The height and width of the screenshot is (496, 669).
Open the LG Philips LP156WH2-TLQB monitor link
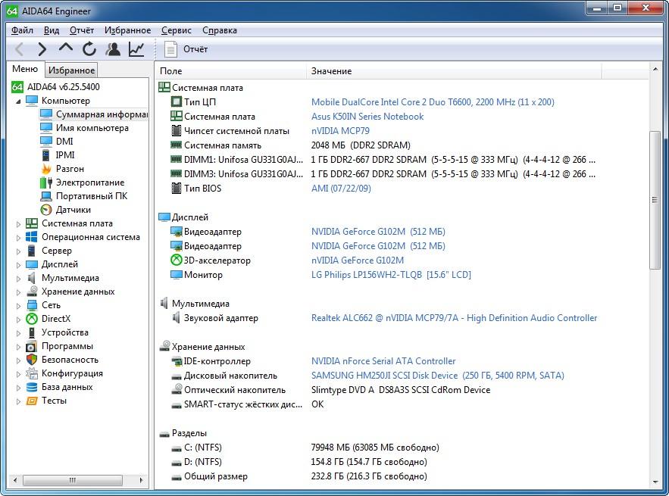coord(391,275)
